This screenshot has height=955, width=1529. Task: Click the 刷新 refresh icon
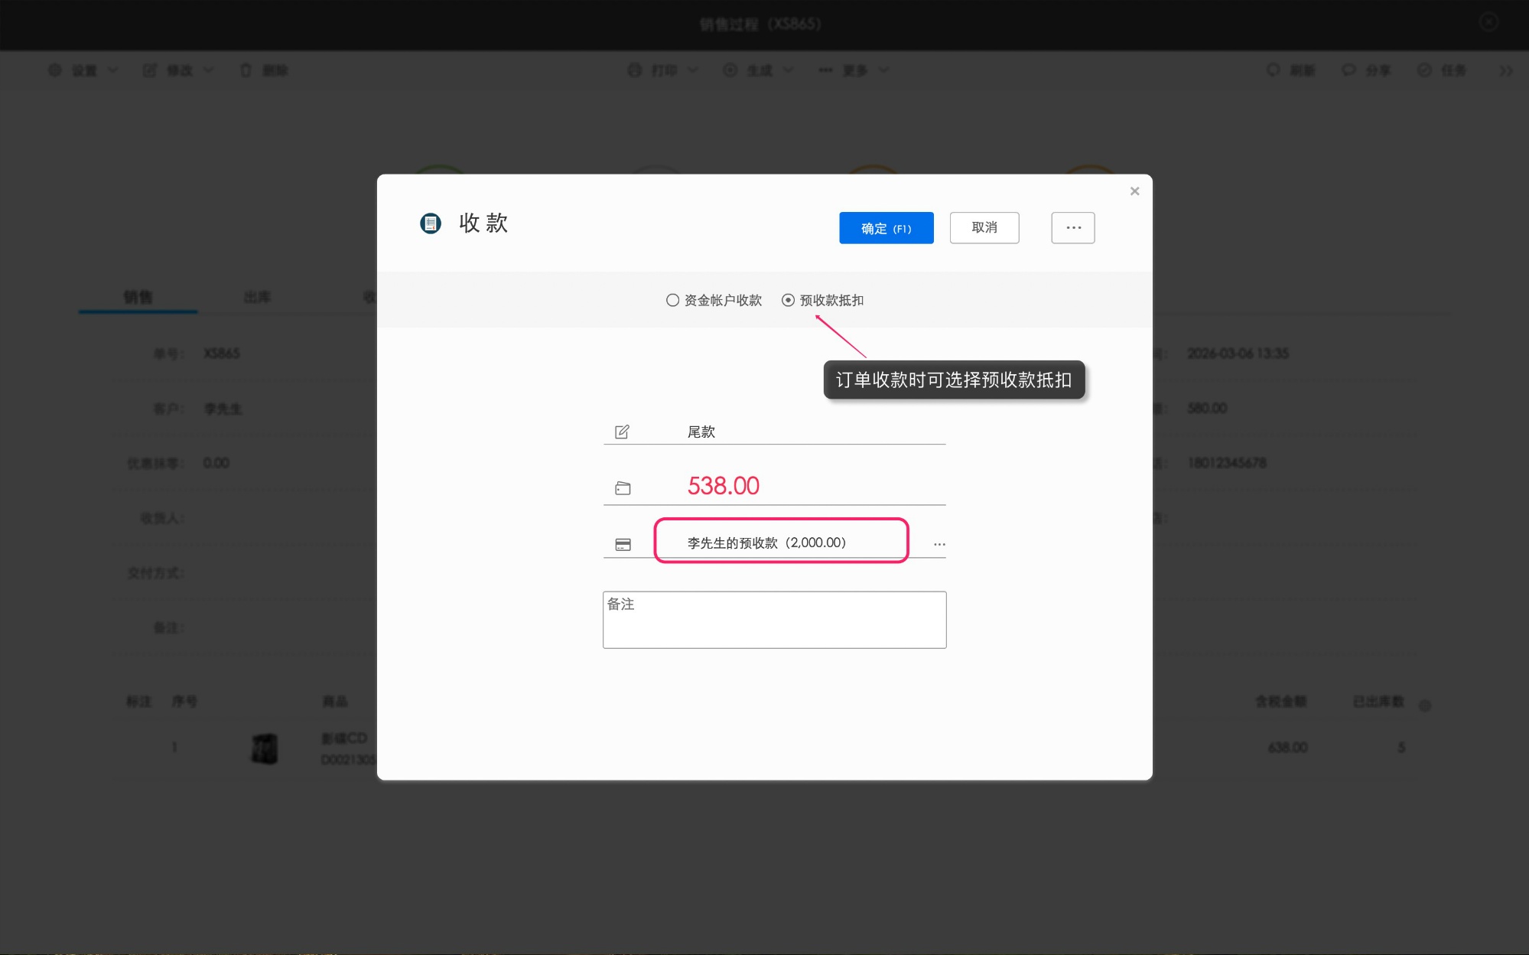(x=1272, y=70)
